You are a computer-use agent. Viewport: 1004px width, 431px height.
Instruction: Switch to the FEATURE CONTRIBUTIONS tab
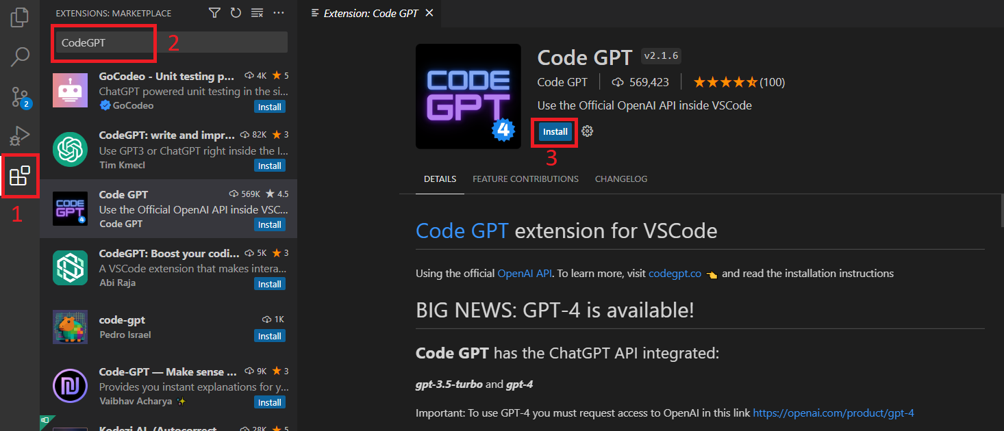[x=525, y=179]
